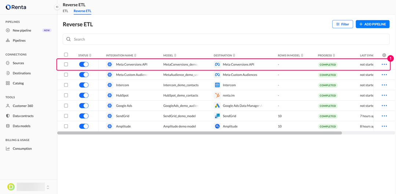Click the BigQuery source icon in the Amplitude row

110,126
